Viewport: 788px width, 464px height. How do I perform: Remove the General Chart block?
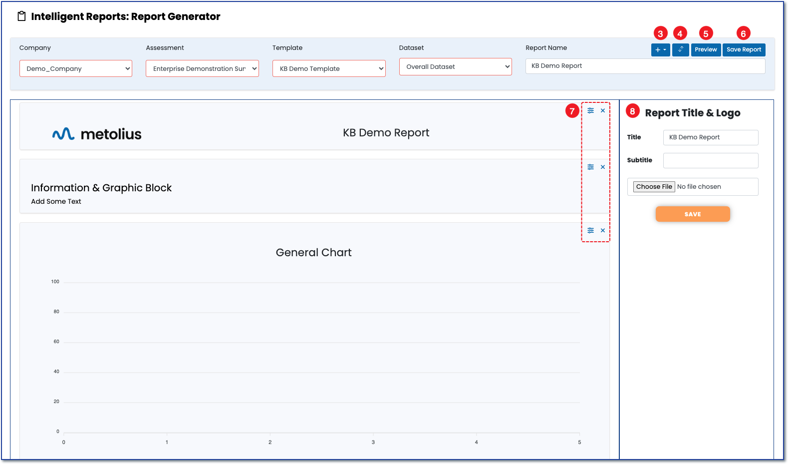pos(603,231)
